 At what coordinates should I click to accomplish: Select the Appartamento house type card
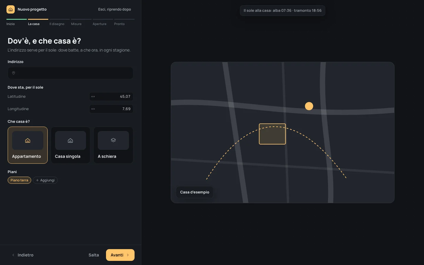(28, 145)
